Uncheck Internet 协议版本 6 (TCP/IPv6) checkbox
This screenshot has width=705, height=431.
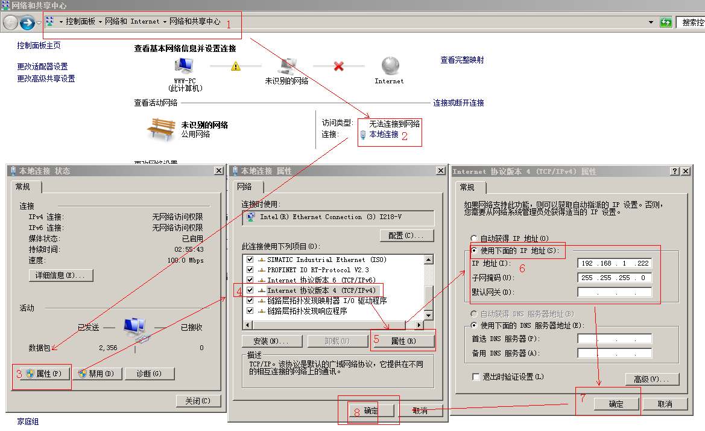tap(250, 280)
